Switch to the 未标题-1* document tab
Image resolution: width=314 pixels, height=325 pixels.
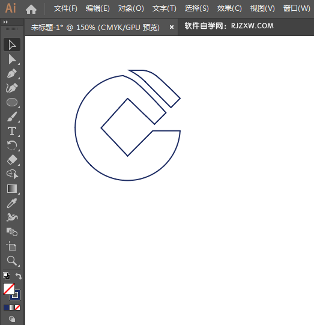pyautogui.click(x=95, y=28)
